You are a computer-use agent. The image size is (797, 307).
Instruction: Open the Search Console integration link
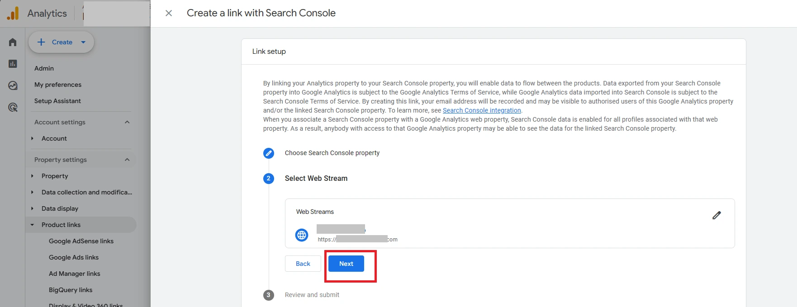pyautogui.click(x=482, y=110)
